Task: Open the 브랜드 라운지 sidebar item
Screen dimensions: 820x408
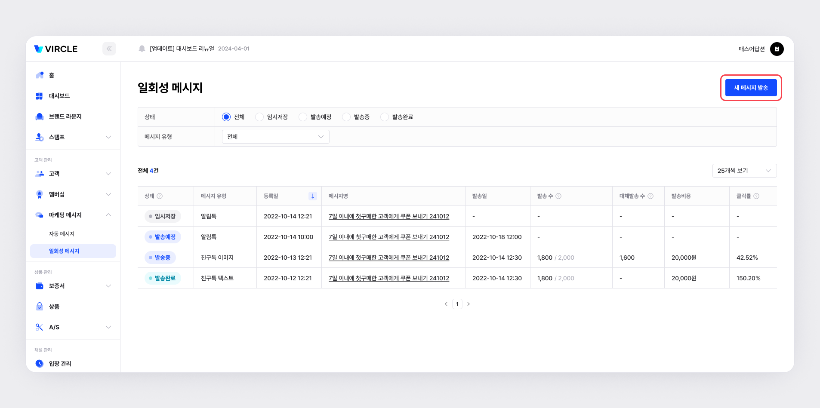Action: click(65, 117)
